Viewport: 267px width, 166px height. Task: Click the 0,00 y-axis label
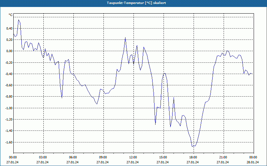tap(9, 51)
